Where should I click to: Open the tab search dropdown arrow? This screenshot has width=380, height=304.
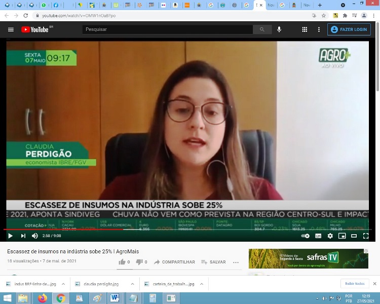[x=343, y=5]
